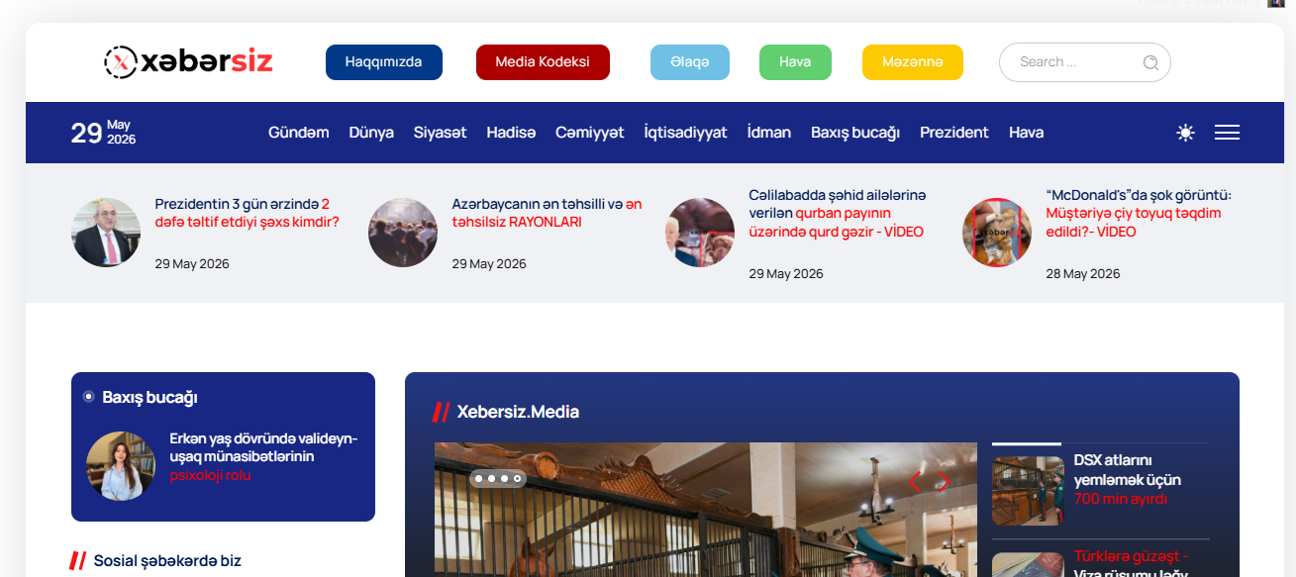Click the 29 May 2026 date display
1296x577 pixels.
[x=103, y=133]
